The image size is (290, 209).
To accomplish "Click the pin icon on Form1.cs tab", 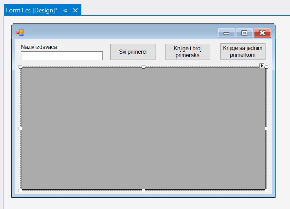I will [66, 11].
